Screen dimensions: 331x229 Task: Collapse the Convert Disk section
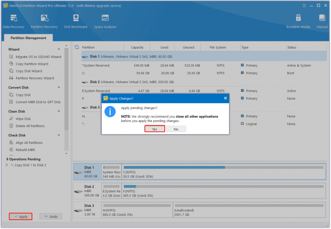point(59,87)
